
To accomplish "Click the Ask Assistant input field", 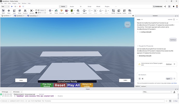I will coord(157,75).
